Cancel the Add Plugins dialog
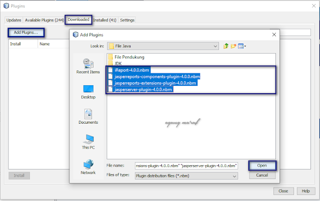The height and width of the screenshot is (201, 320). [x=262, y=175]
